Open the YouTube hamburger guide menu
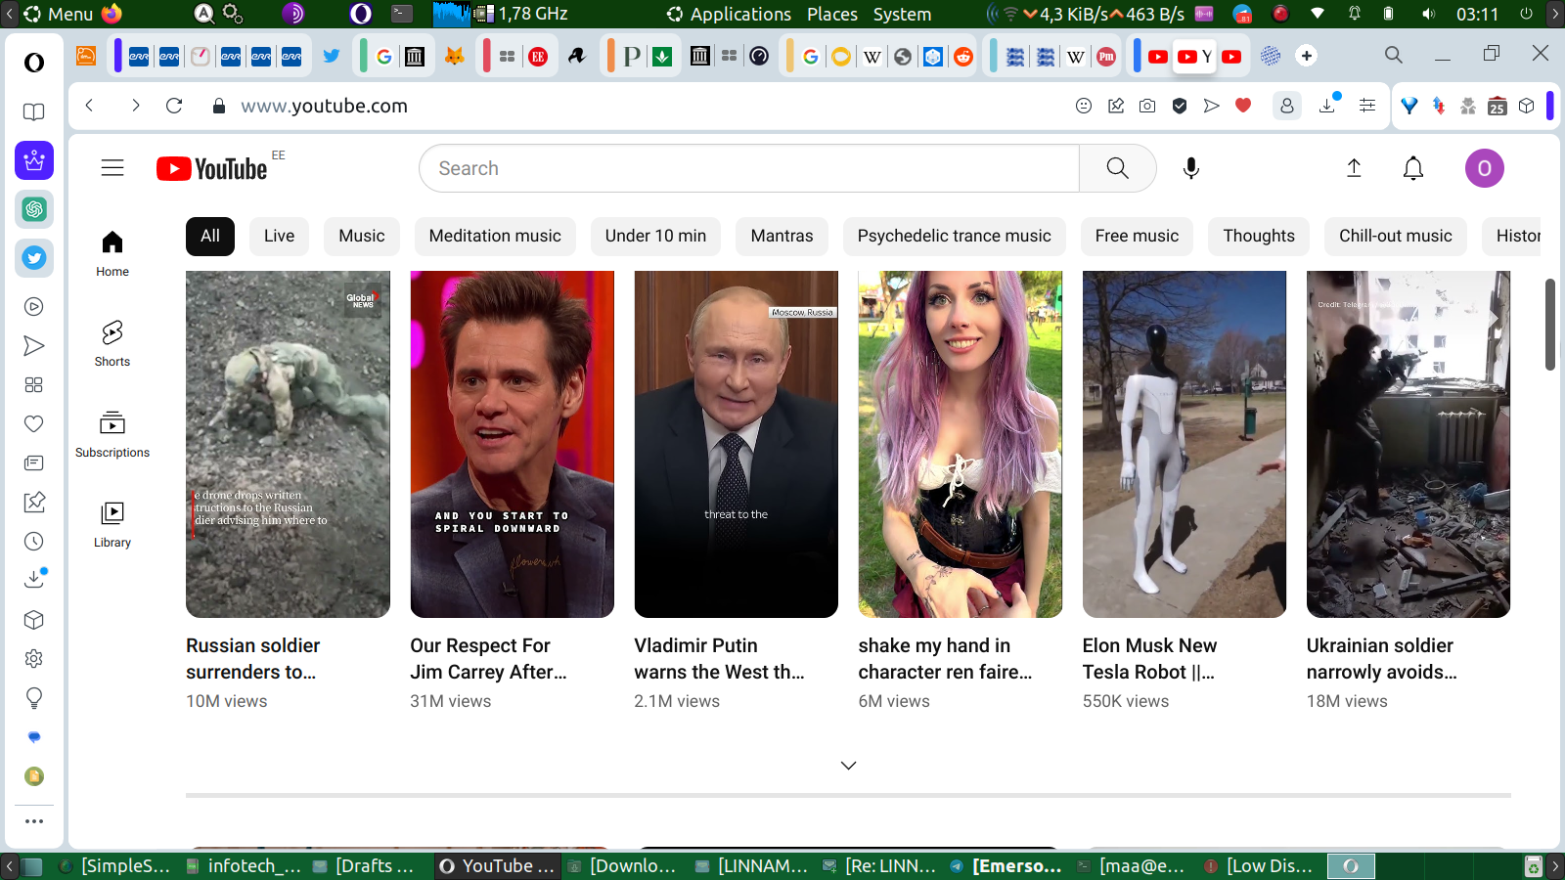The height and width of the screenshot is (880, 1565). 112,168
